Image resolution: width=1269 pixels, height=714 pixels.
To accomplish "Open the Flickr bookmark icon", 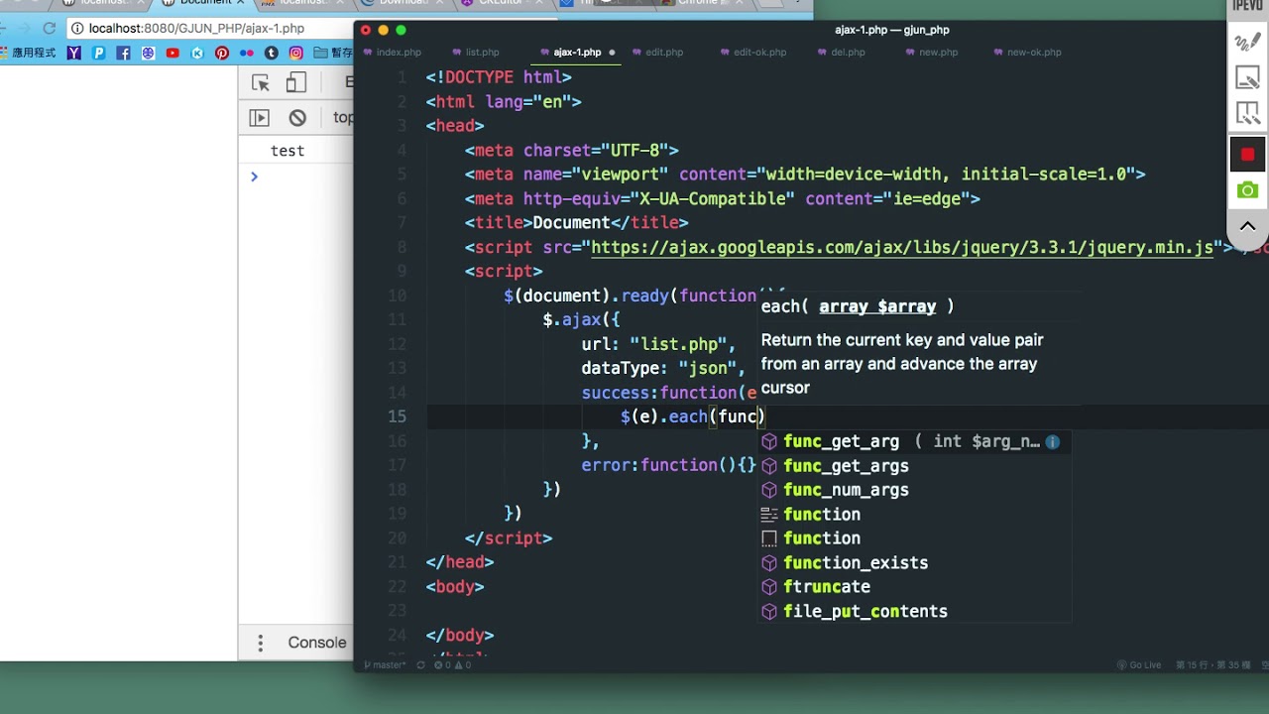I will [247, 54].
